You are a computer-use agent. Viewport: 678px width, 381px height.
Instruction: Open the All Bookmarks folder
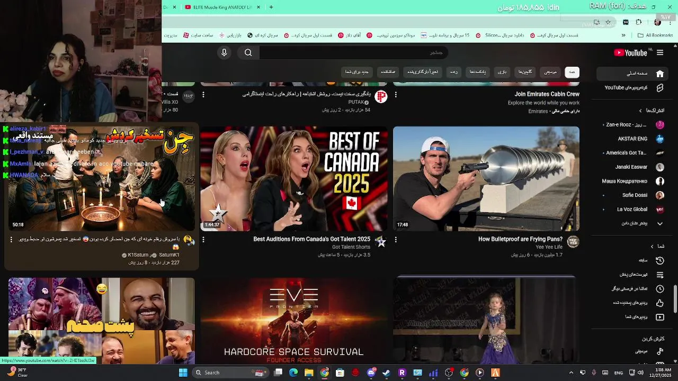pos(655,35)
